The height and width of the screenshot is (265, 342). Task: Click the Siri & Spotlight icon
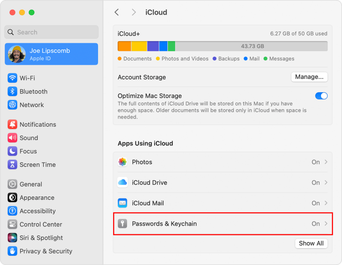click(x=12, y=238)
